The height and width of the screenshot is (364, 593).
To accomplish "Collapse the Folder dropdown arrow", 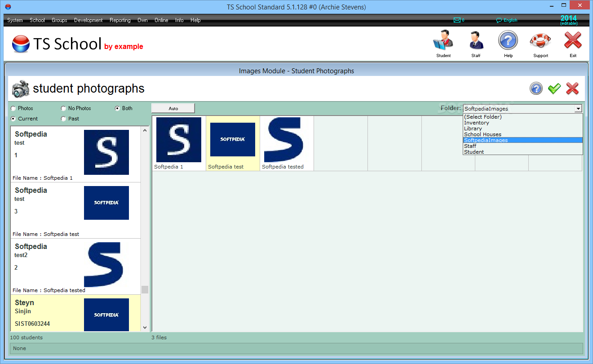I will [x=578, y=108].
